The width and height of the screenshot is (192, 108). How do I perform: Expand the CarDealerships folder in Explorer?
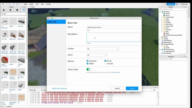tap(162, 17)
